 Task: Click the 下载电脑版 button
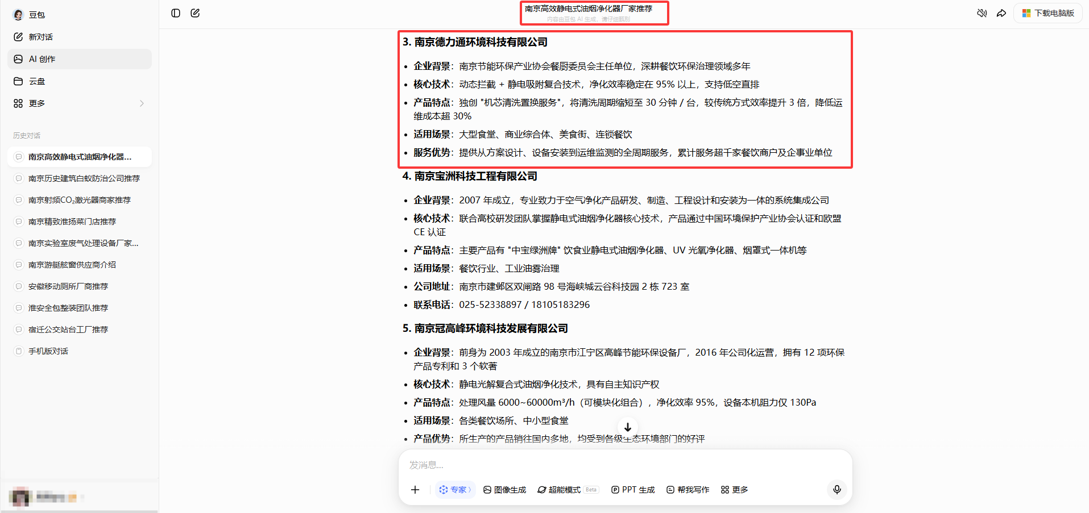[1048, 13]
